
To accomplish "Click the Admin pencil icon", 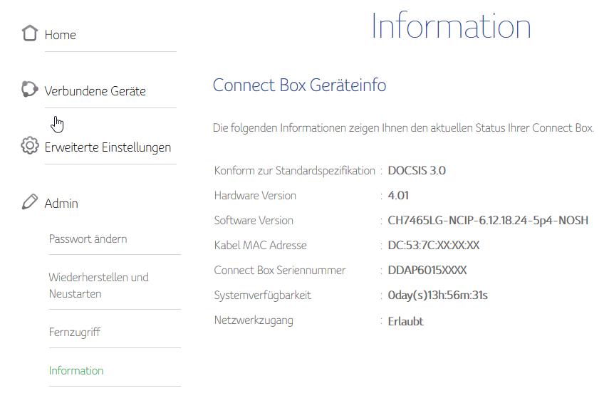I will tap(29, 203).
